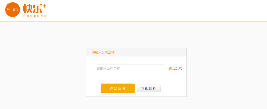Click the 快乐+ brand wordmark
This screenshot has height=109, width=267.
[35, 9]
